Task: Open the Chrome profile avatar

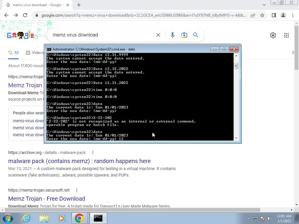Action: coord(283,15)
